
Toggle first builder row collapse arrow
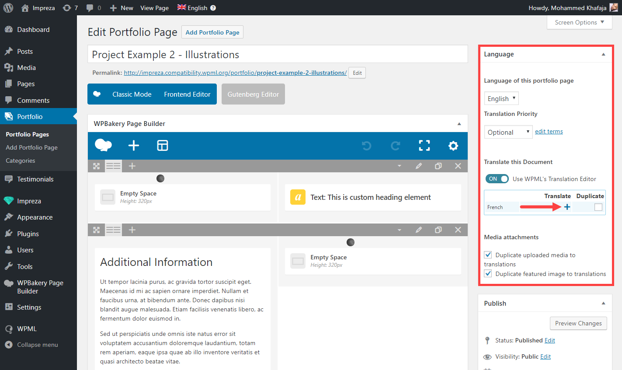(x=399, y=166)
